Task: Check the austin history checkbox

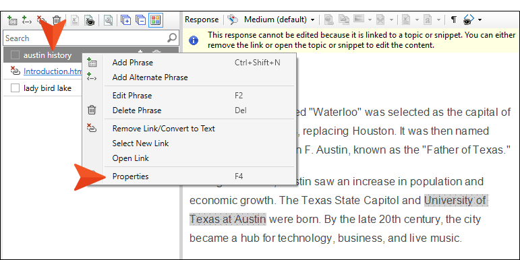Action: coord(15,55)
